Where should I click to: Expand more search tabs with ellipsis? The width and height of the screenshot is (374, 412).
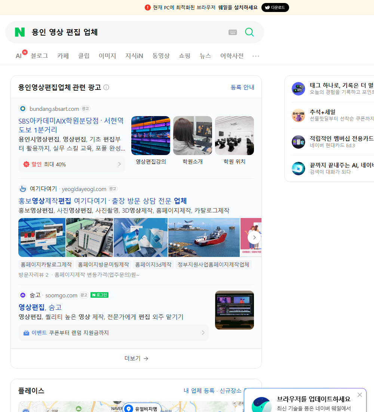click(x=256, y=56)
